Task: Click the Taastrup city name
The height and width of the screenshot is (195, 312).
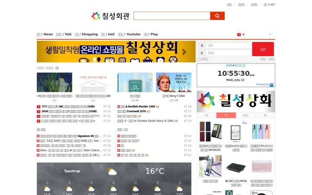Action: (x=72, y=171)
